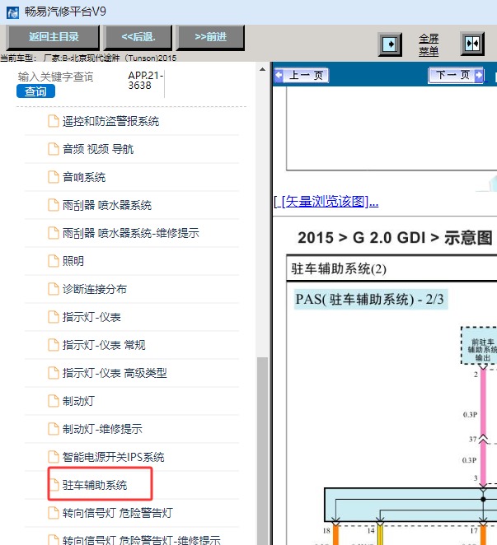Click document icon beside 音响系统

[x=54, y=177]
